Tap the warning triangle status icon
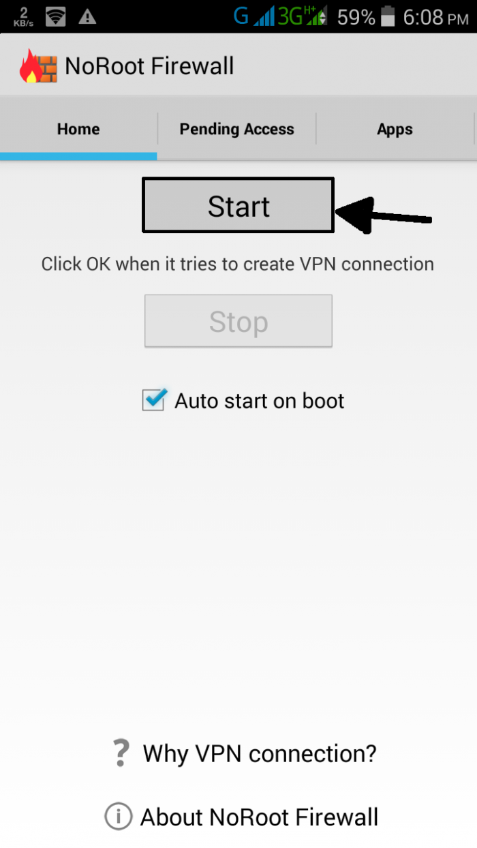 tap(87, 17)
